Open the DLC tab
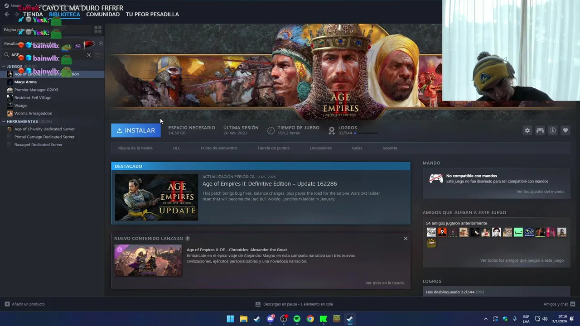The width and height of the screenshot is (580, 326). click(x=177, y=148)
